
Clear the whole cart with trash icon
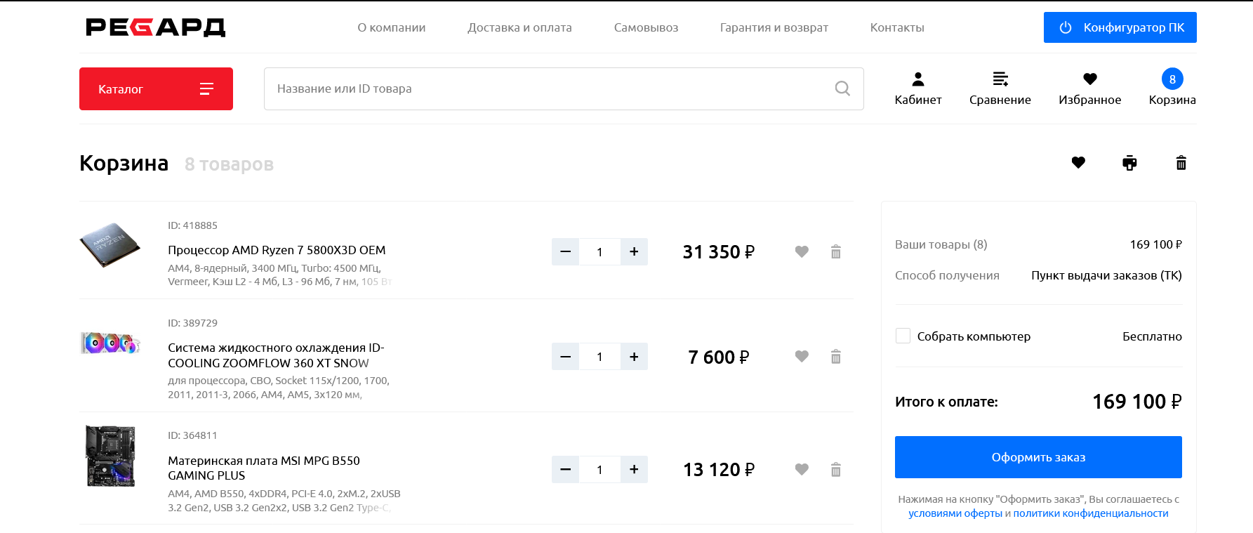pyautogui.click(x=1181, y=163)
